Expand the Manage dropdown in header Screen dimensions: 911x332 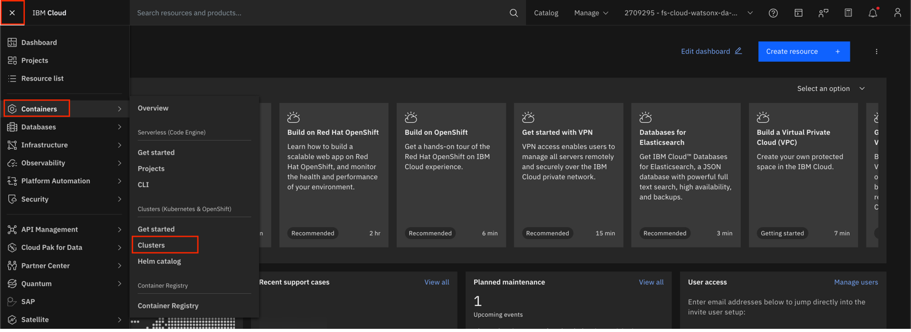point(591,13)
